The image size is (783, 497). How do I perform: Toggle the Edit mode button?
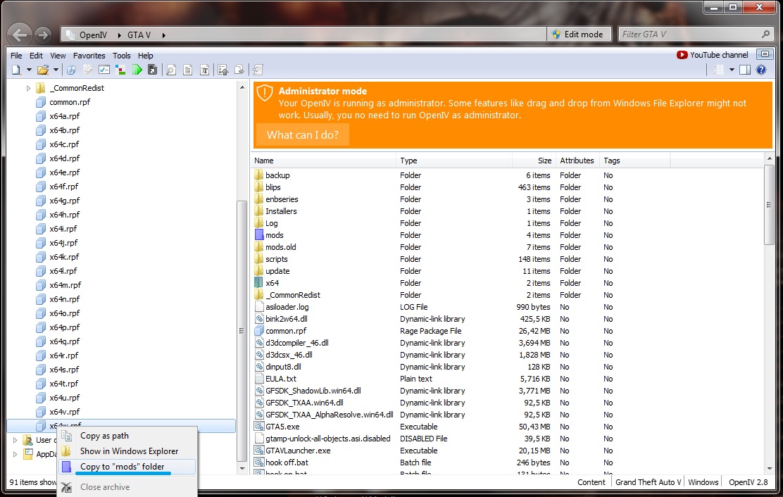coord(579,34)
